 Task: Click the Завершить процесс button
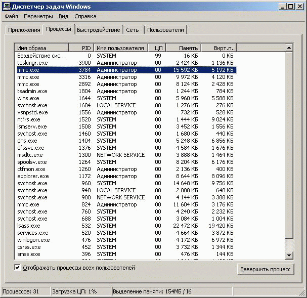point(265,269)
